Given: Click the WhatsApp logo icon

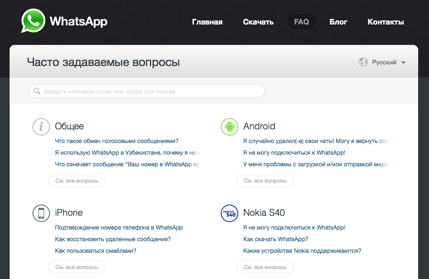Looking at the screenshot, I should pyautogui.click(x=33, y=21).
